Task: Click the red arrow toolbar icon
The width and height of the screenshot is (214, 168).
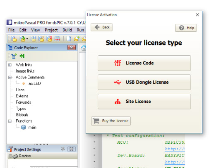Action: 57,39
